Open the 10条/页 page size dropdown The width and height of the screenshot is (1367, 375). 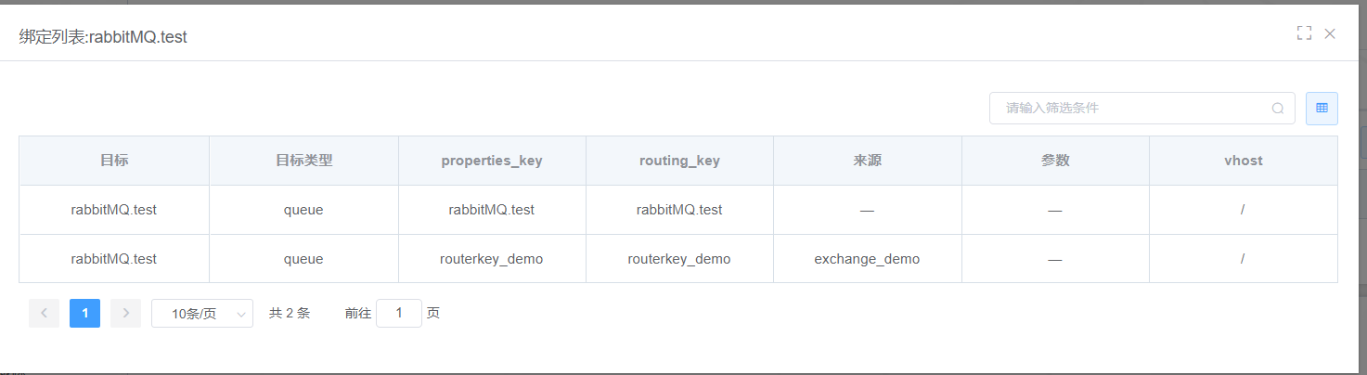click(202, 313)
